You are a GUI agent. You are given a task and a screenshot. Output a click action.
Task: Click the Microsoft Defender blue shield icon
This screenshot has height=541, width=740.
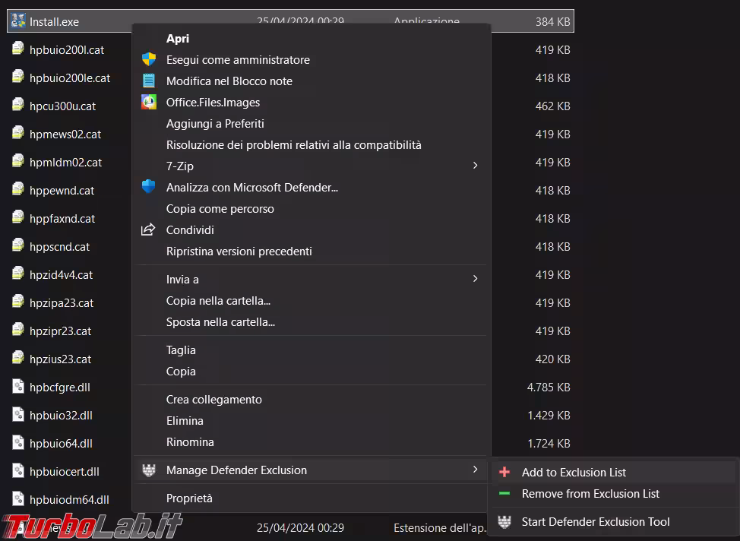pos(149,187)
